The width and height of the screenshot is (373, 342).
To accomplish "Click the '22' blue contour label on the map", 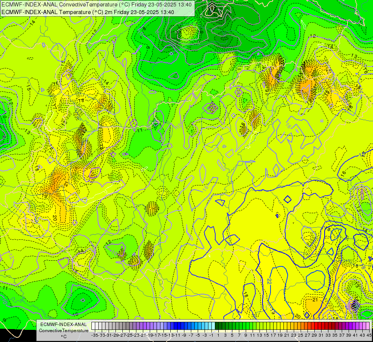I will [x=269, y=282].
